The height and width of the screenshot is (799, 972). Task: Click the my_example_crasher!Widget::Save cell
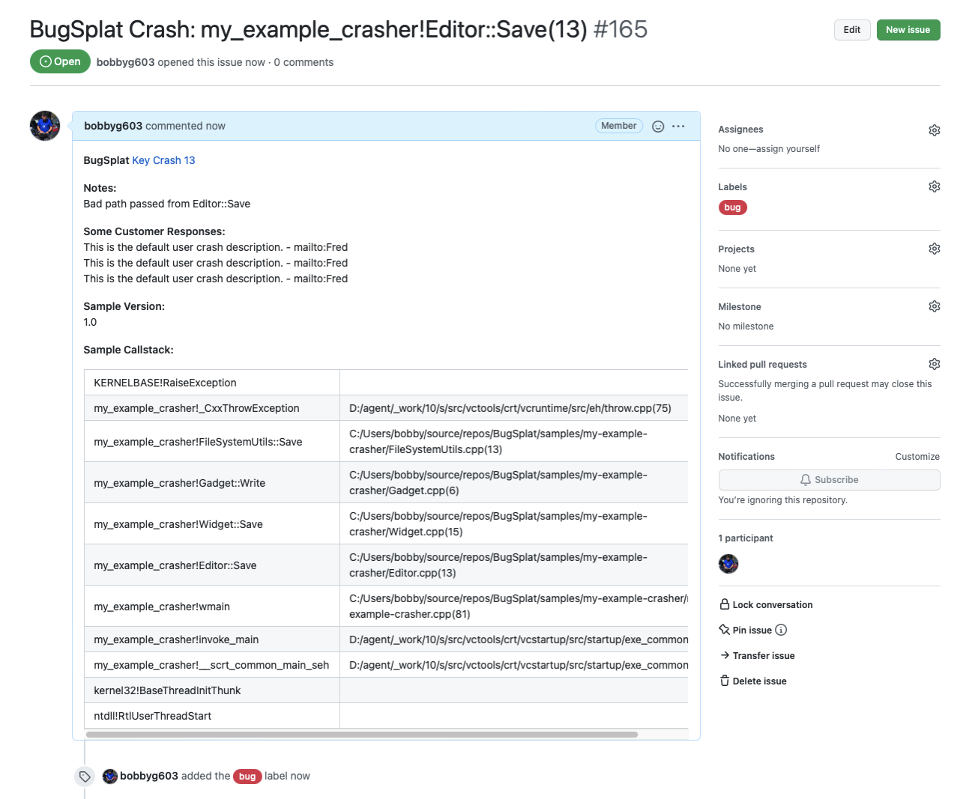click(212, 524)
